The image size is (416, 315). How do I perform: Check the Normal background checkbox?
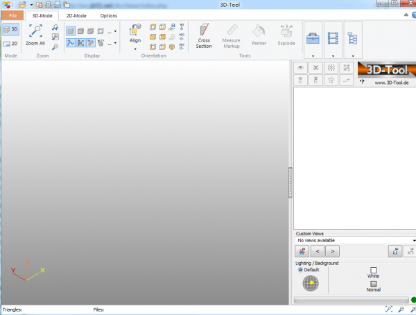(373, 283)
